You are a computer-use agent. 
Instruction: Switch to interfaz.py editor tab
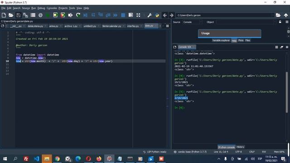(133, 26)
